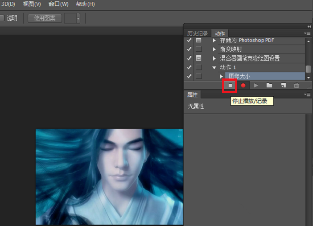This screenshot has height=226, width=313.
Task: Click Actions list scroll up arrow
Action: (x=309, y=41)
